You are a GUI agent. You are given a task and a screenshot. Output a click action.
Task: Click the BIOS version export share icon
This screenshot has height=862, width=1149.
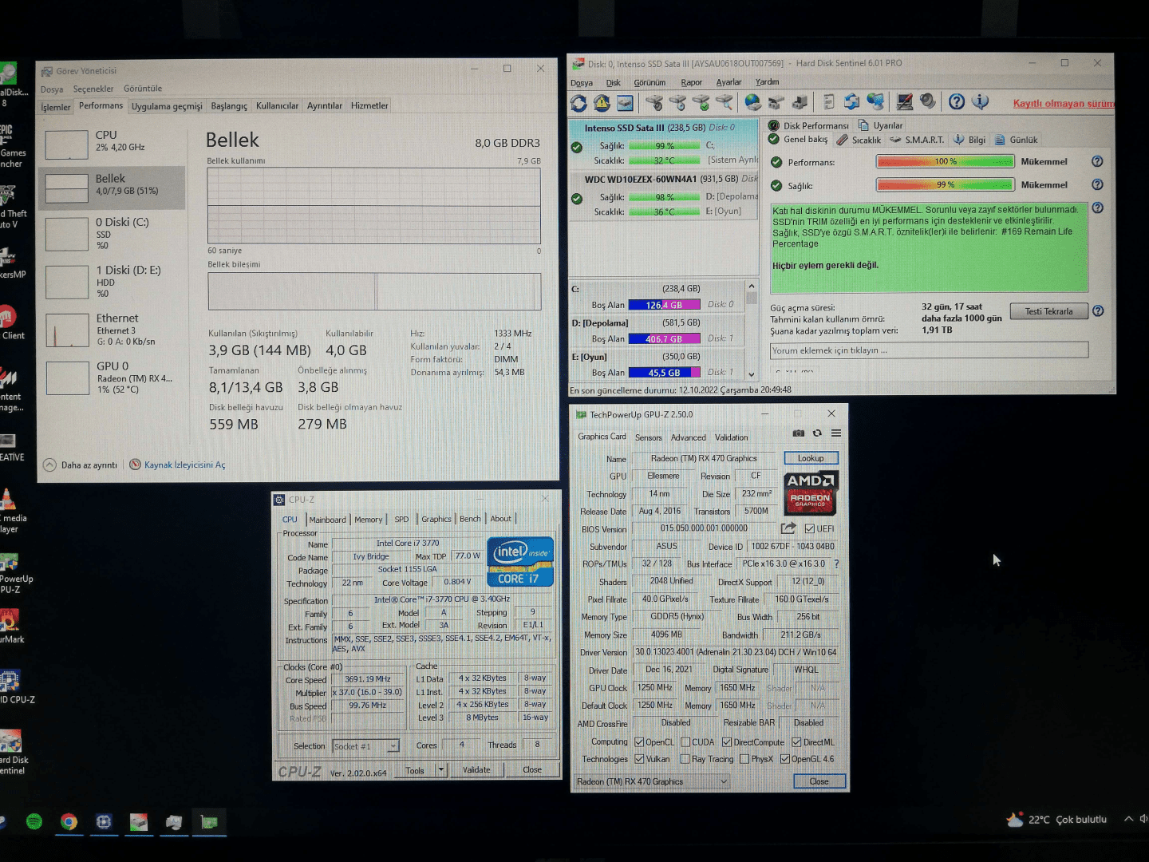tap(788, 528)
